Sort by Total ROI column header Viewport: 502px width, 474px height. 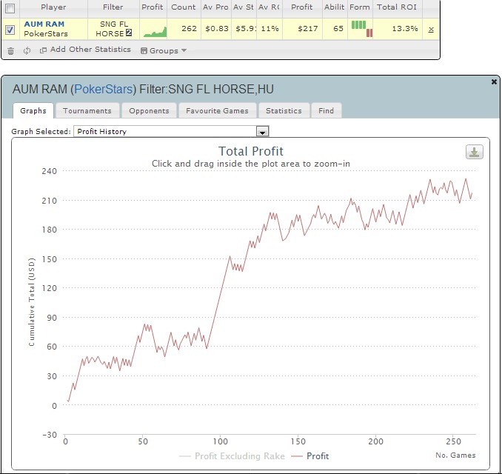click(397, 7)
